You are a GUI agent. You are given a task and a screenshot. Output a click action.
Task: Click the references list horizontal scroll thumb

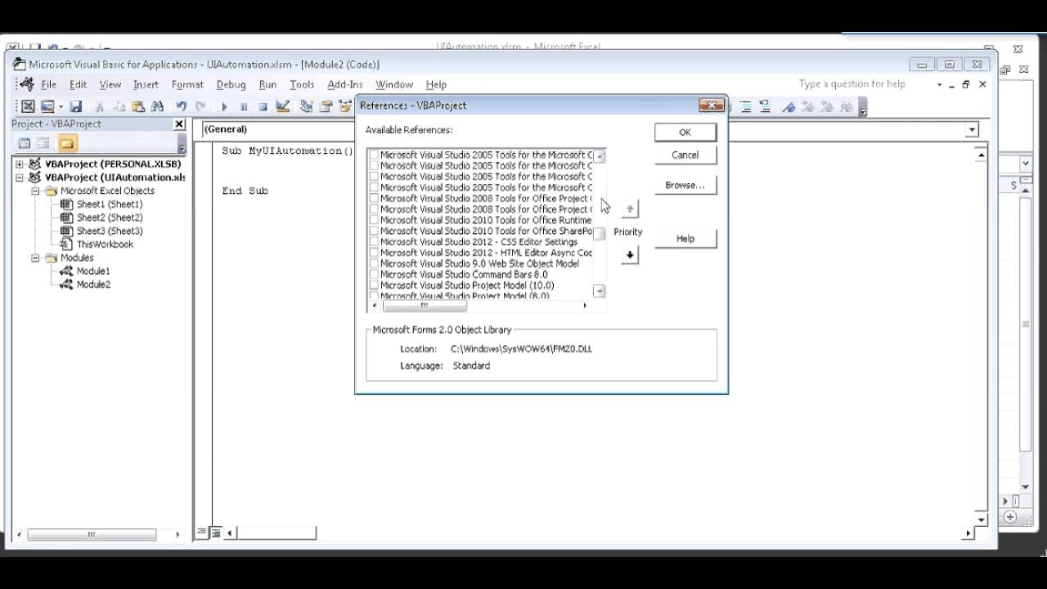pyautogui.click(x=425, y=306)
